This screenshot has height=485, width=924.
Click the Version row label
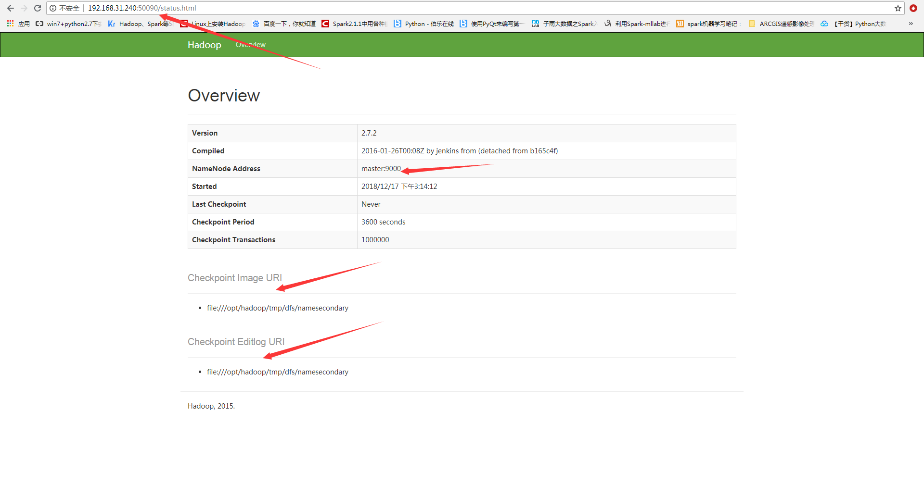205,133
